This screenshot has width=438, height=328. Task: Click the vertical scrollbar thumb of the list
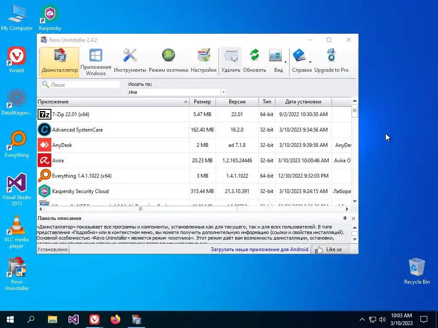click(355, 111)
